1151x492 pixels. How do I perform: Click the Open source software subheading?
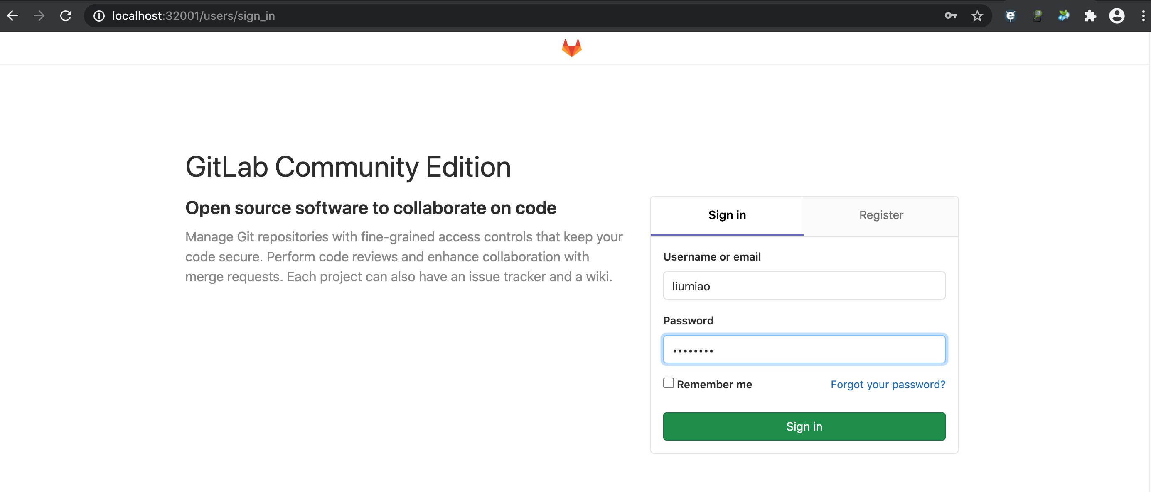pos(371,208)
